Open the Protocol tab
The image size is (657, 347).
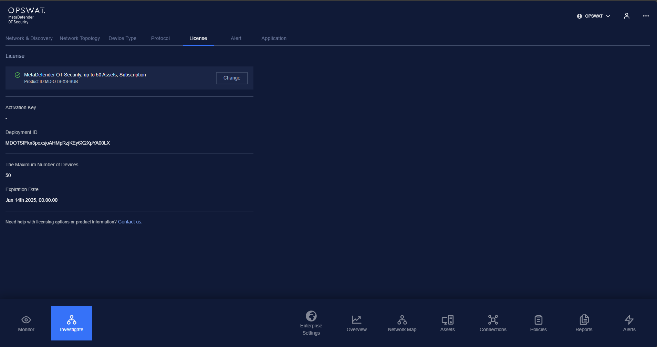160,38
